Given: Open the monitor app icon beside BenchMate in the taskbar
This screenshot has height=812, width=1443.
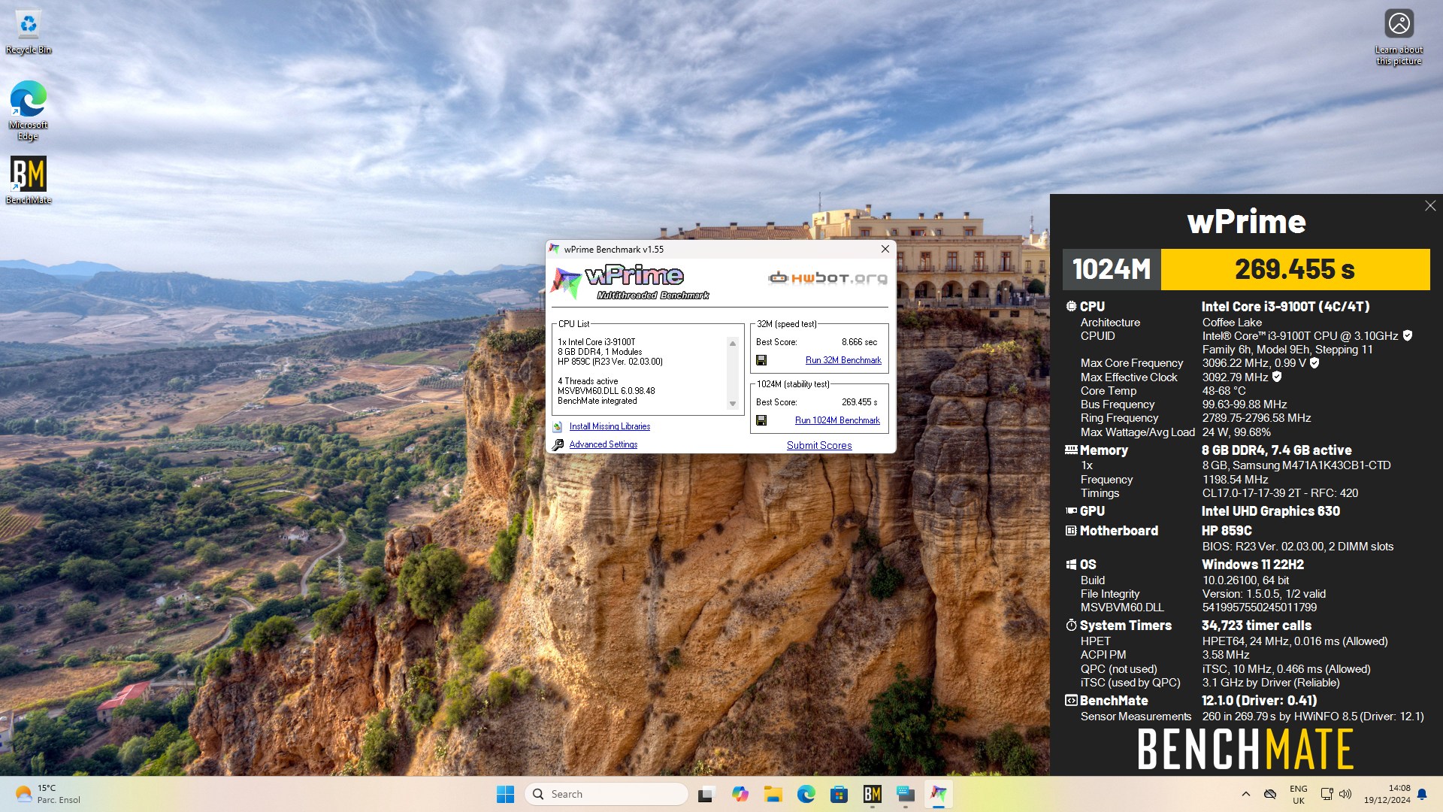Looking at the screenshot, I should click(906, 794).
